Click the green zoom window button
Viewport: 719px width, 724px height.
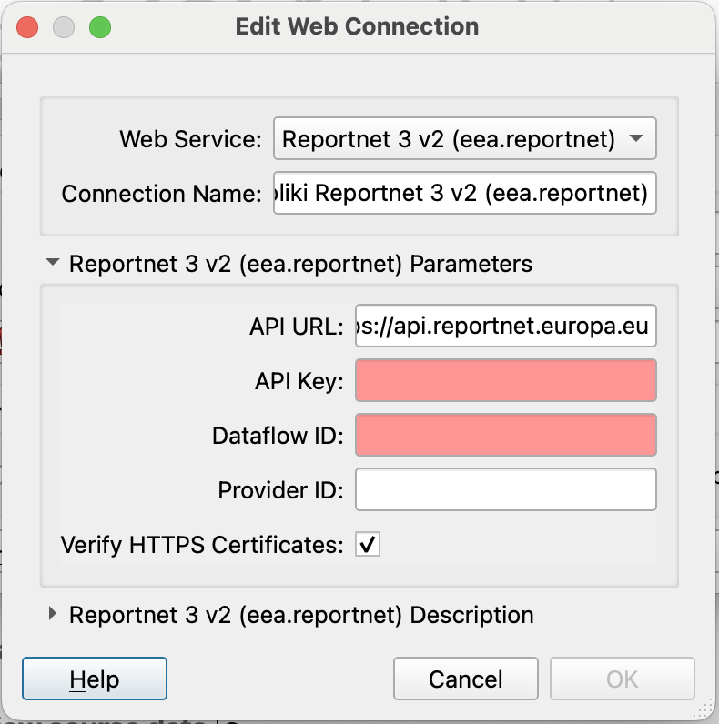click(x=100, y=27)
